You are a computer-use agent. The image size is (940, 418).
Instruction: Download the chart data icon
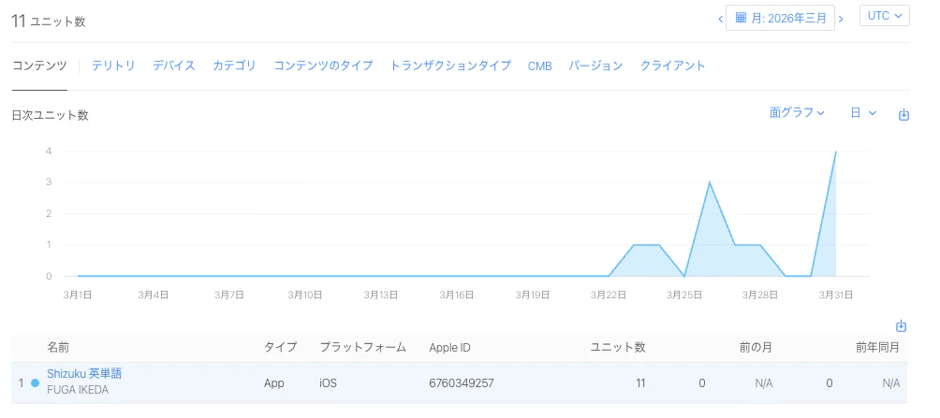(x=903, y=115)
